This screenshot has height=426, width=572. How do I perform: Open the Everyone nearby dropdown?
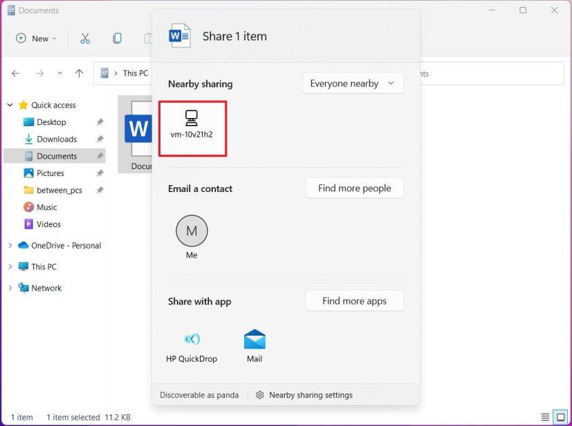[x=353, y=84]
